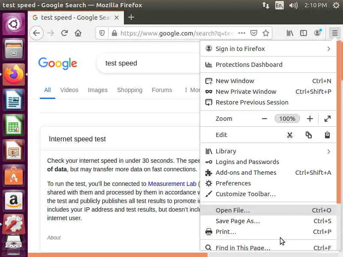This screenshot has width=343, height=257.
Task: Follow the Measurement Lab link
Action: (x=172, y=184)
